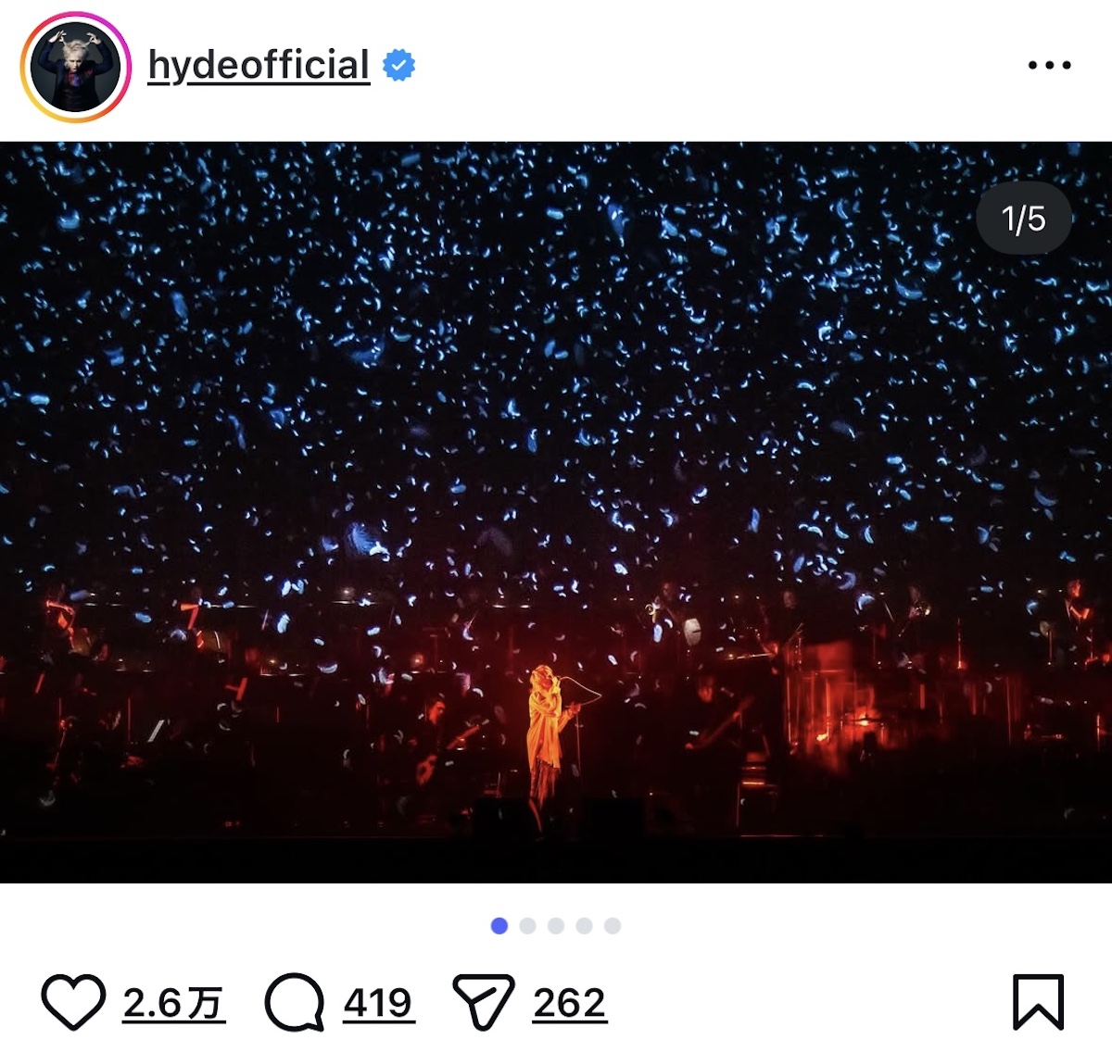Select the first carousel dot
Screen dimensions: 1112x1040
(501, 924)
